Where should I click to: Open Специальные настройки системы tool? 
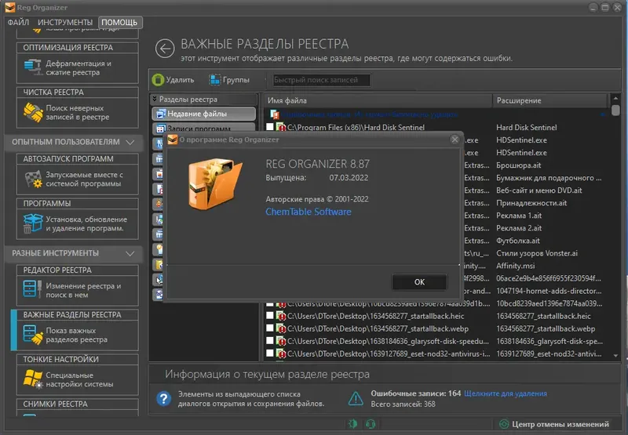click(78, 380)
